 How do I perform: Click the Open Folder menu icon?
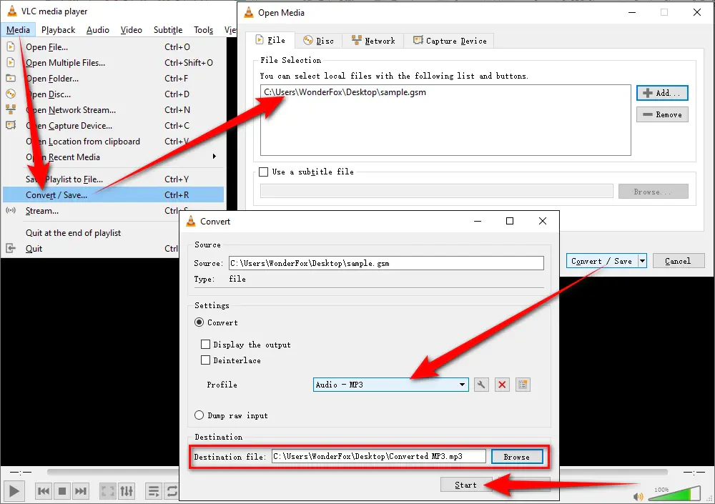(x=11, y=78)
